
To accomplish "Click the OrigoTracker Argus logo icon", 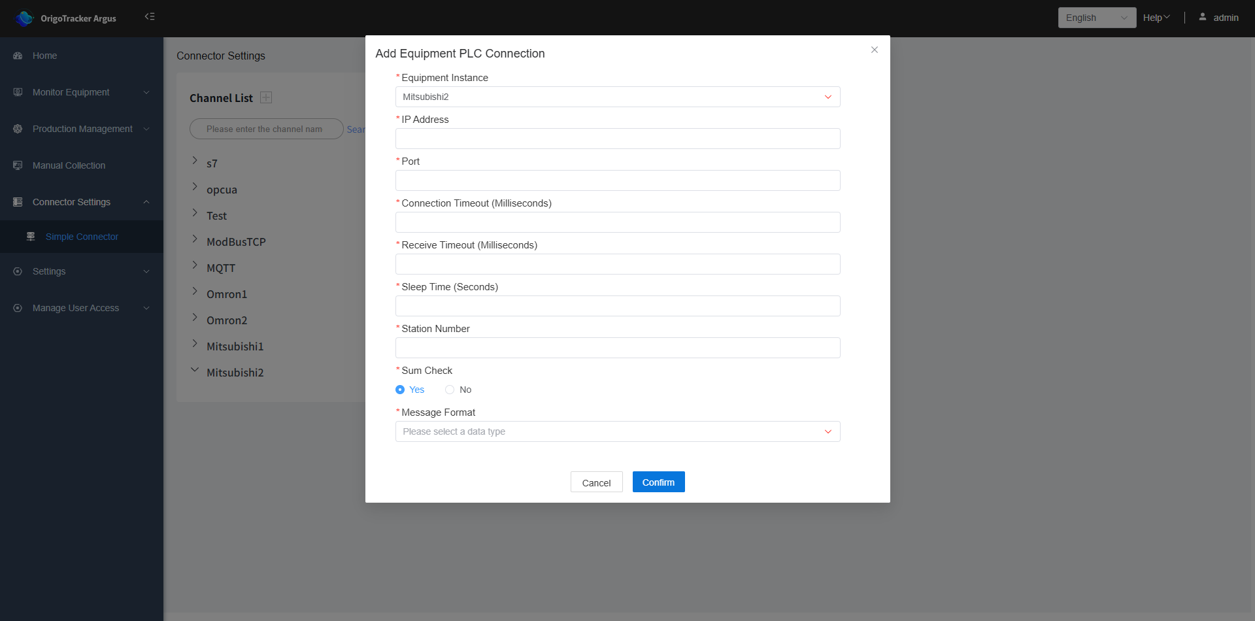I will (x=24, y=18).
